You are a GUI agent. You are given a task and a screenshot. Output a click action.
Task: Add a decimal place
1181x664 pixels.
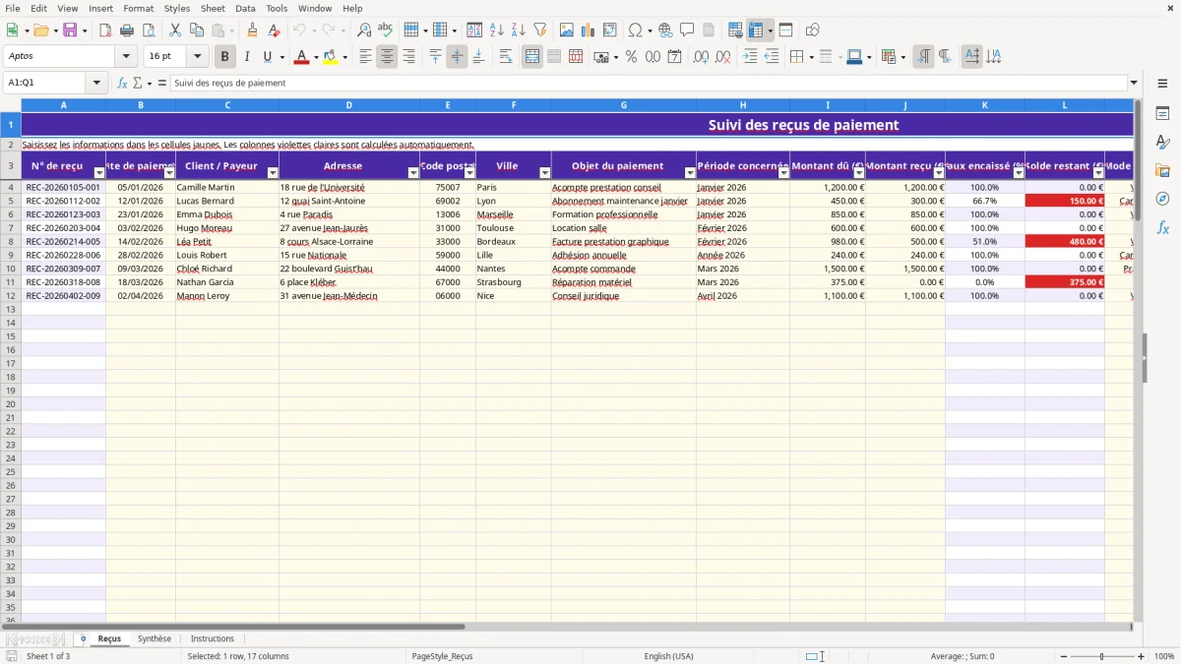click(702, 57)
